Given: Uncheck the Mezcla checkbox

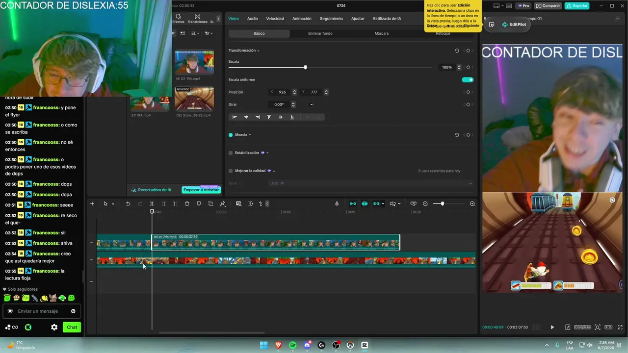Looking at the screenshot, I should point(231,135).
